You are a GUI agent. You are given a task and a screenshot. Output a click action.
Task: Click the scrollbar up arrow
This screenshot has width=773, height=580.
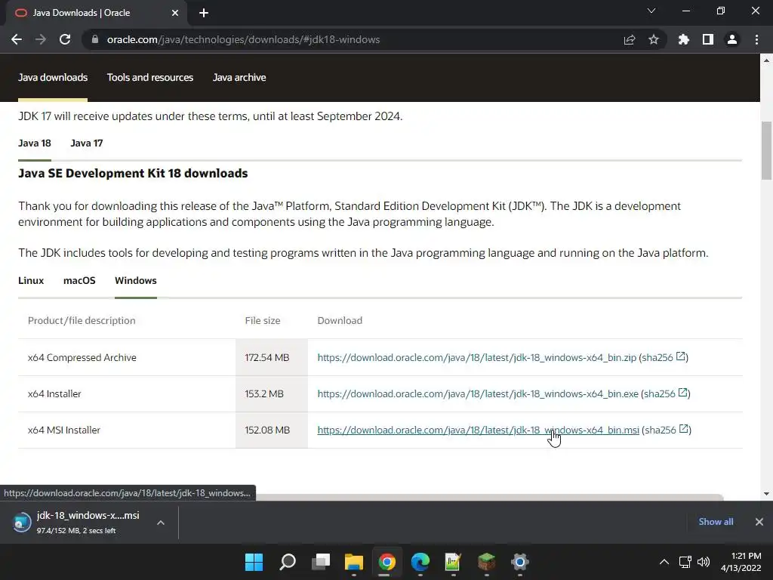click(x=767, y=60)
